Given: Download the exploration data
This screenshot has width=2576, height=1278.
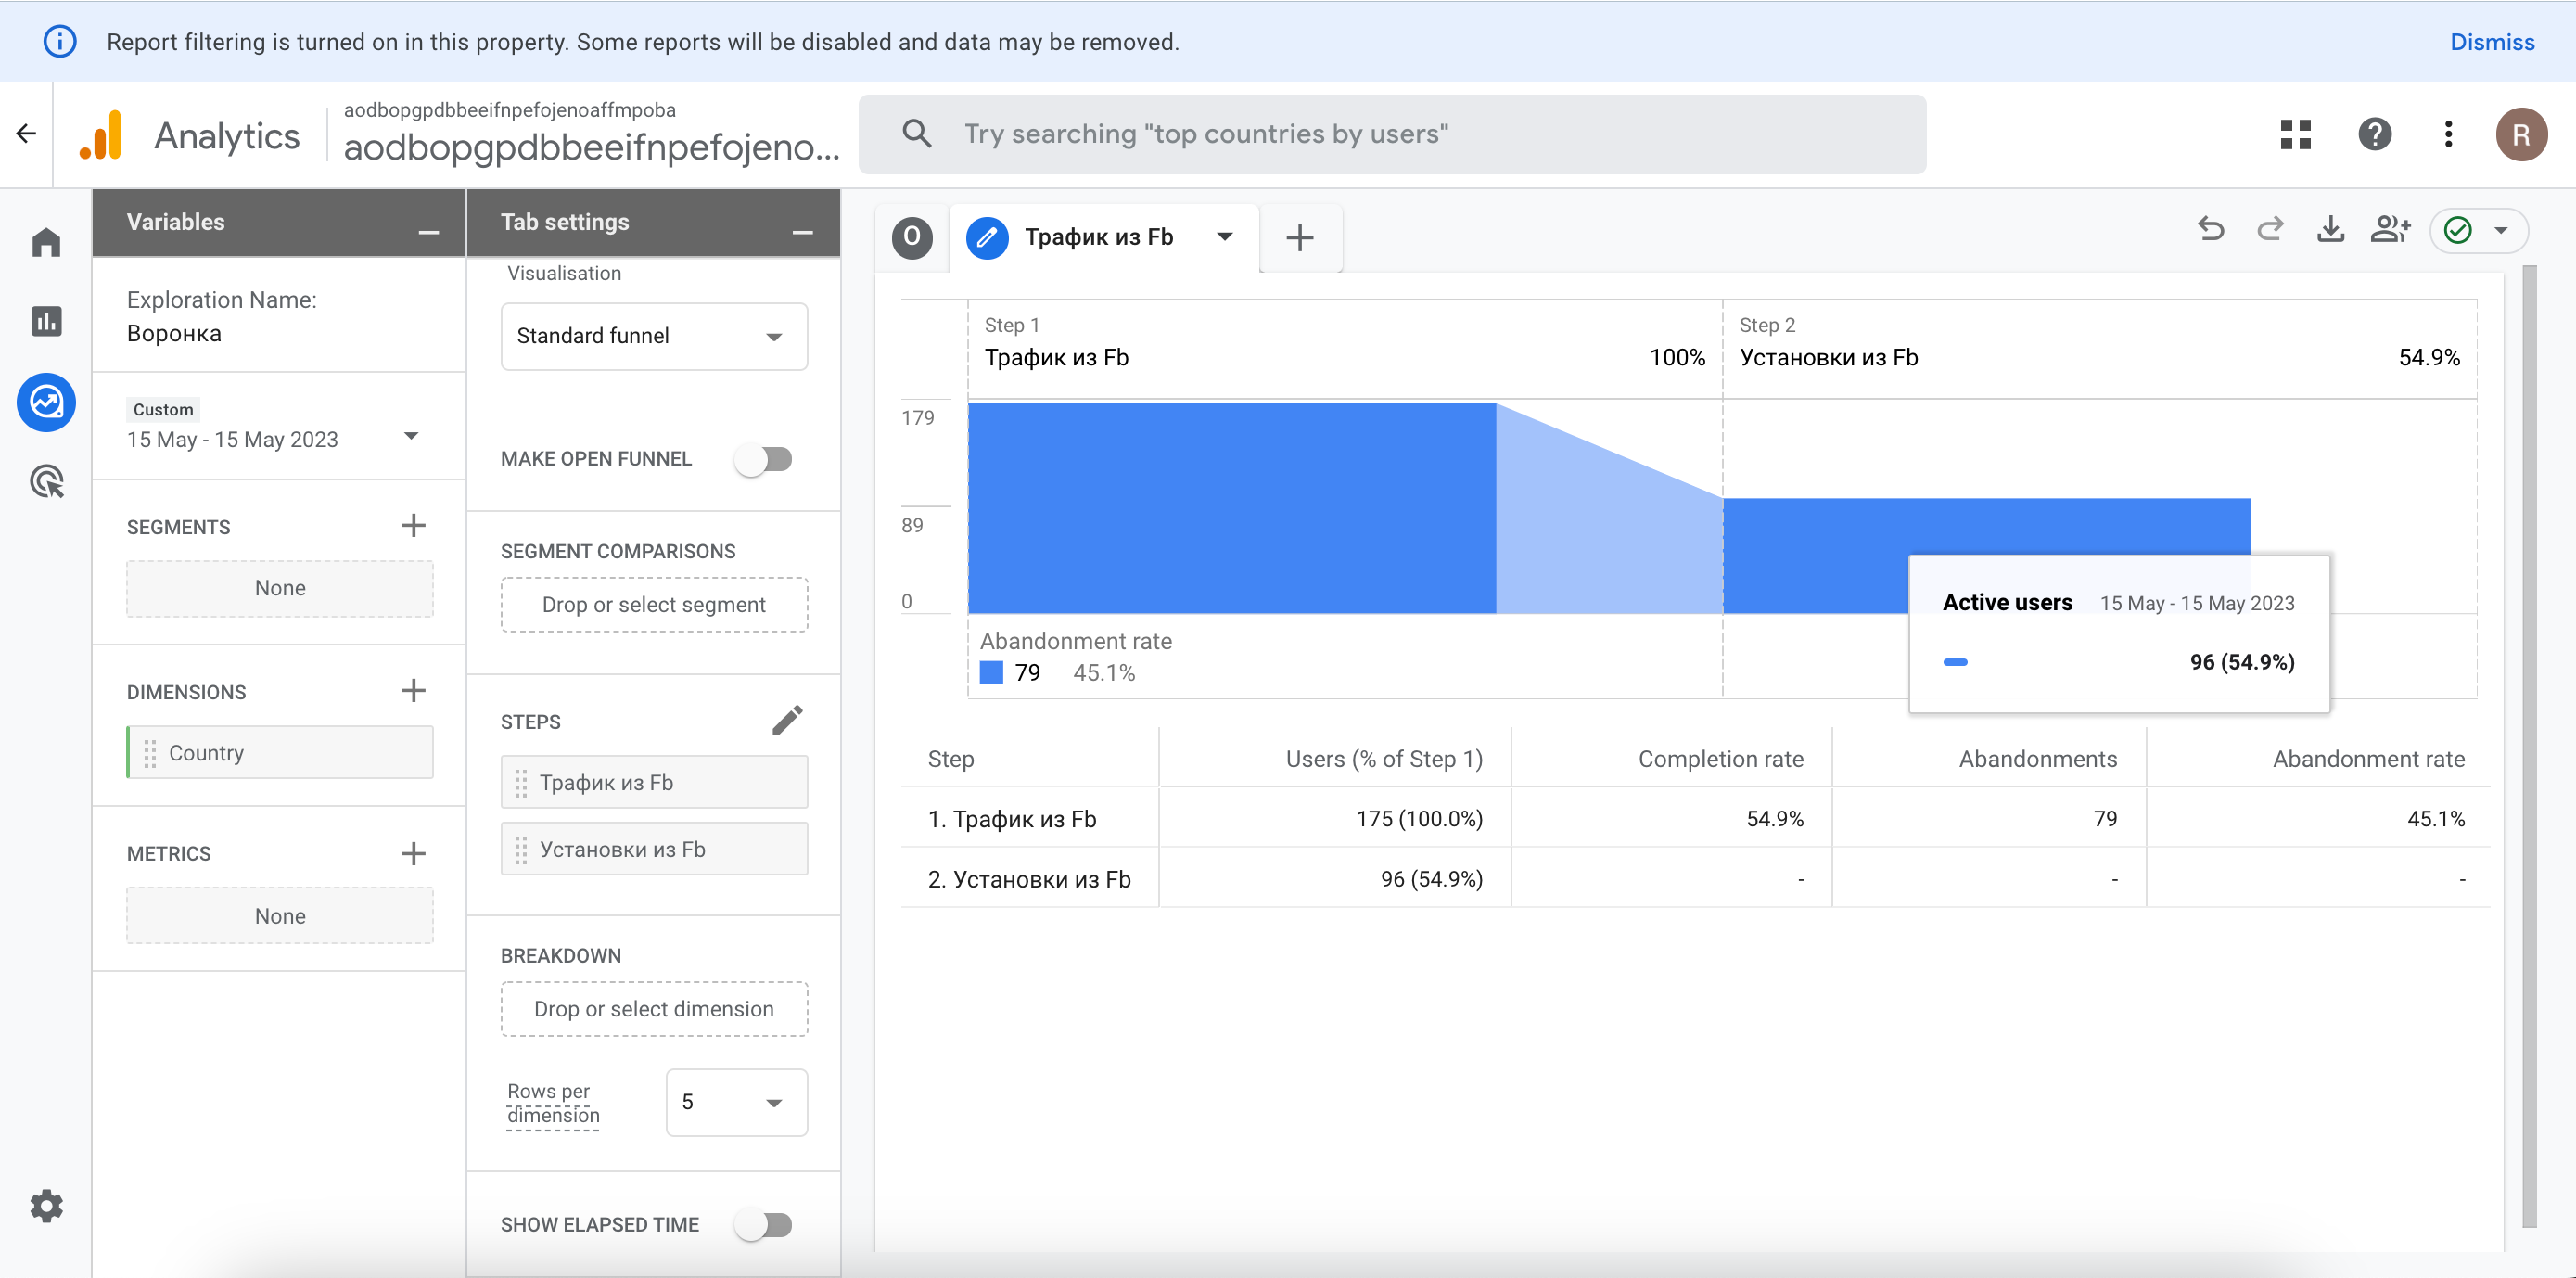Looking at the screenshot, I should 2330,231.
